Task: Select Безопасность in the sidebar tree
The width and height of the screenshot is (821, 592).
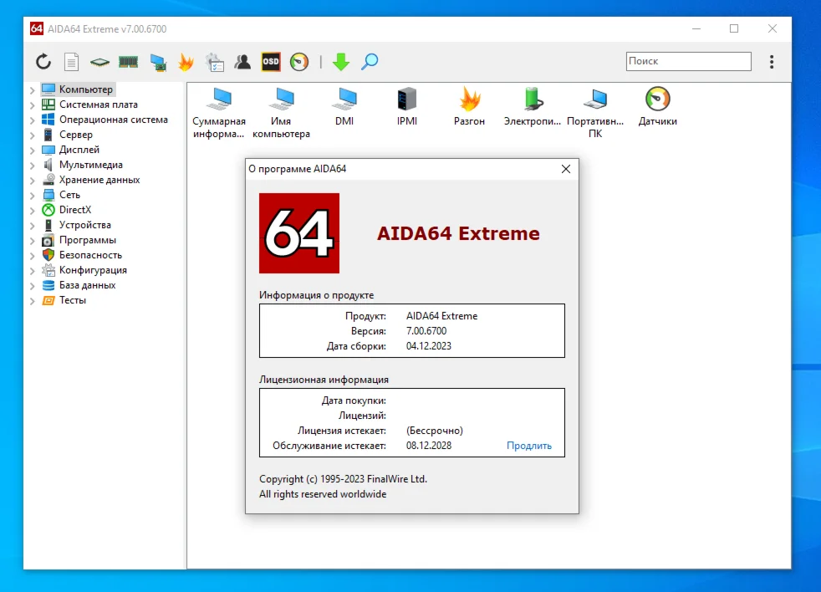Action: pyautogui.click(x=90, y=255)
